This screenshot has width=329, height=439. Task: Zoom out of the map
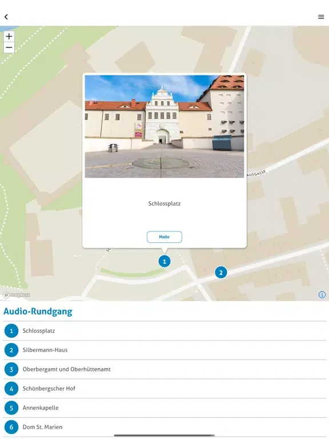9,47
